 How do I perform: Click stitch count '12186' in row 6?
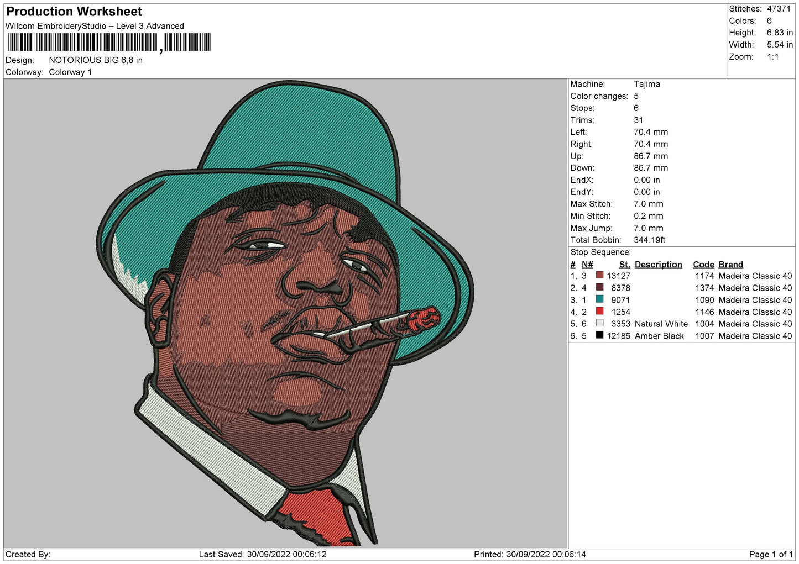[618, 336]
